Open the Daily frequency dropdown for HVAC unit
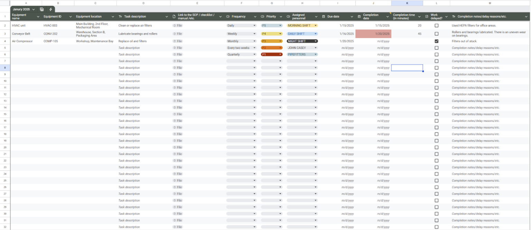Image resolution: width=531 pixels, height=230 pixels. (x=254, y=25)
